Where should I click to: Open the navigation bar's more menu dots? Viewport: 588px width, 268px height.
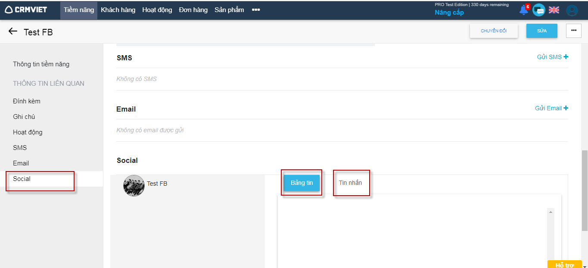[x=256, y=10]
